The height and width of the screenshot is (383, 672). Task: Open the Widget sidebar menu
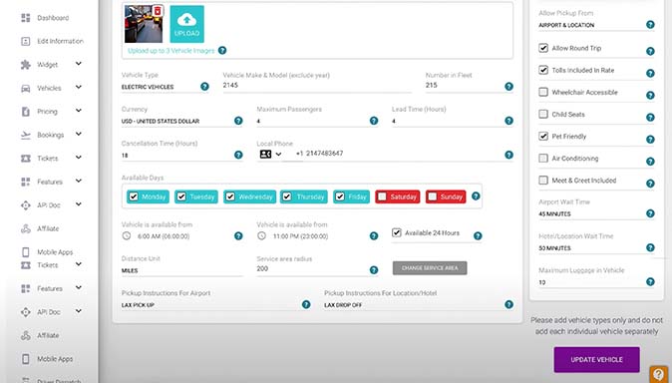click(x=52, y=65)
